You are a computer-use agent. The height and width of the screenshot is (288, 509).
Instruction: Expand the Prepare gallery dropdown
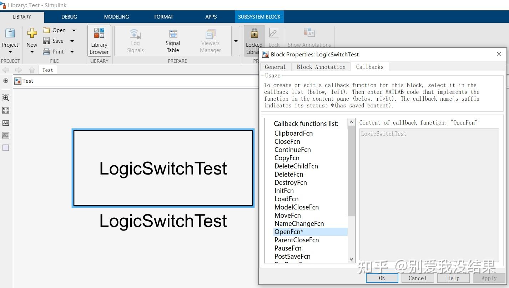(236, 41)
